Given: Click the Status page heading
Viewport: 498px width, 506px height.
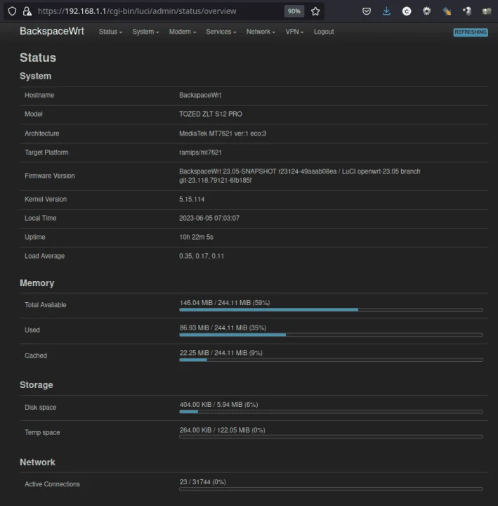Looking at the screenshot, I should tap(38, 58).
